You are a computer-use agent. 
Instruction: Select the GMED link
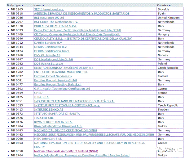pos(38,93)
